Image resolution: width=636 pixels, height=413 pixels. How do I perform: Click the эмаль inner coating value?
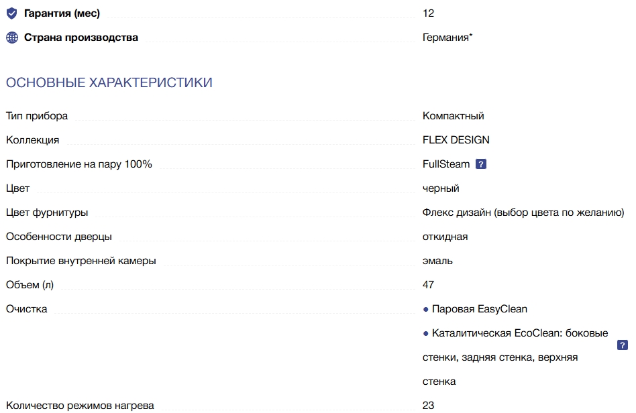coord(437,261)
